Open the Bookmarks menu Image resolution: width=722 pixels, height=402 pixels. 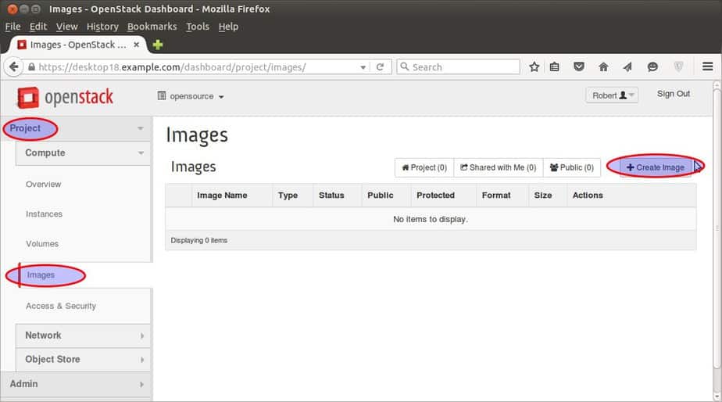point(152,27)
